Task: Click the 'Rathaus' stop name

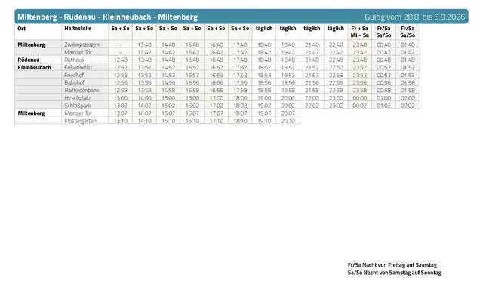Action: coord(74,60)
